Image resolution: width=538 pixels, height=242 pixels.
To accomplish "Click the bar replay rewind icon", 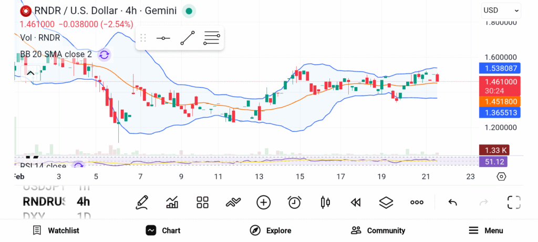I will [356, 202].
